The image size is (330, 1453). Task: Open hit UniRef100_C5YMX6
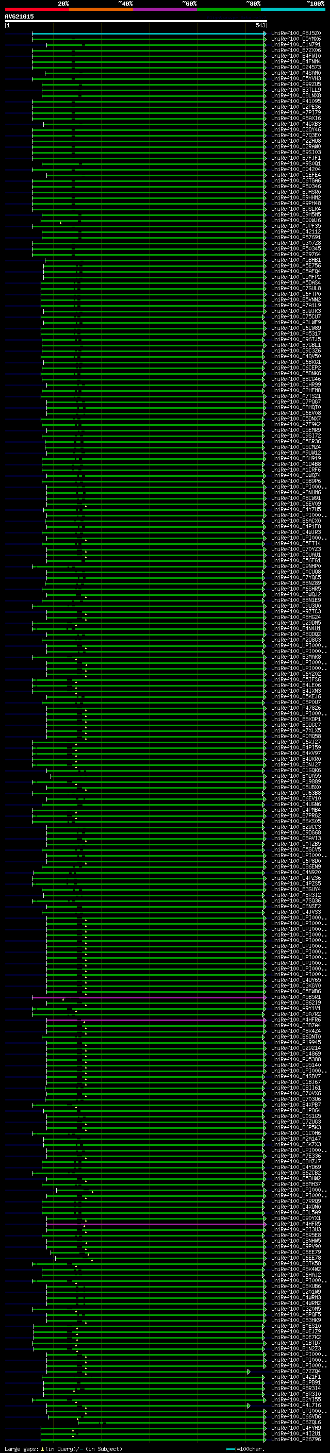click(295, 39)
